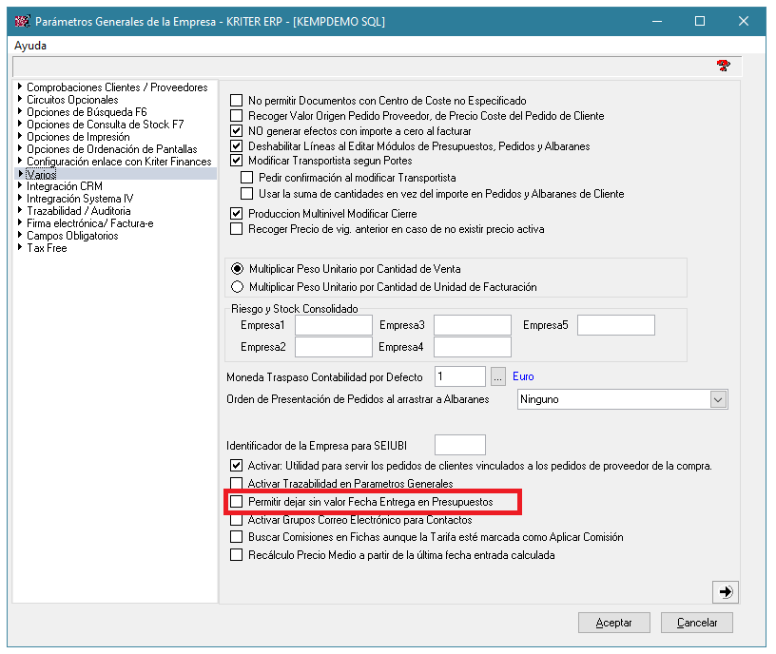Enable Permitir dejar sin valor Fecha Entrega checkbox
This screenshot has width=776, height=654.
point(238,501)
